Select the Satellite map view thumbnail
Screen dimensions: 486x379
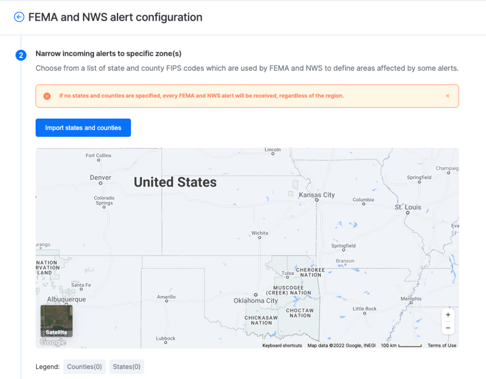[x=56, y=321]
